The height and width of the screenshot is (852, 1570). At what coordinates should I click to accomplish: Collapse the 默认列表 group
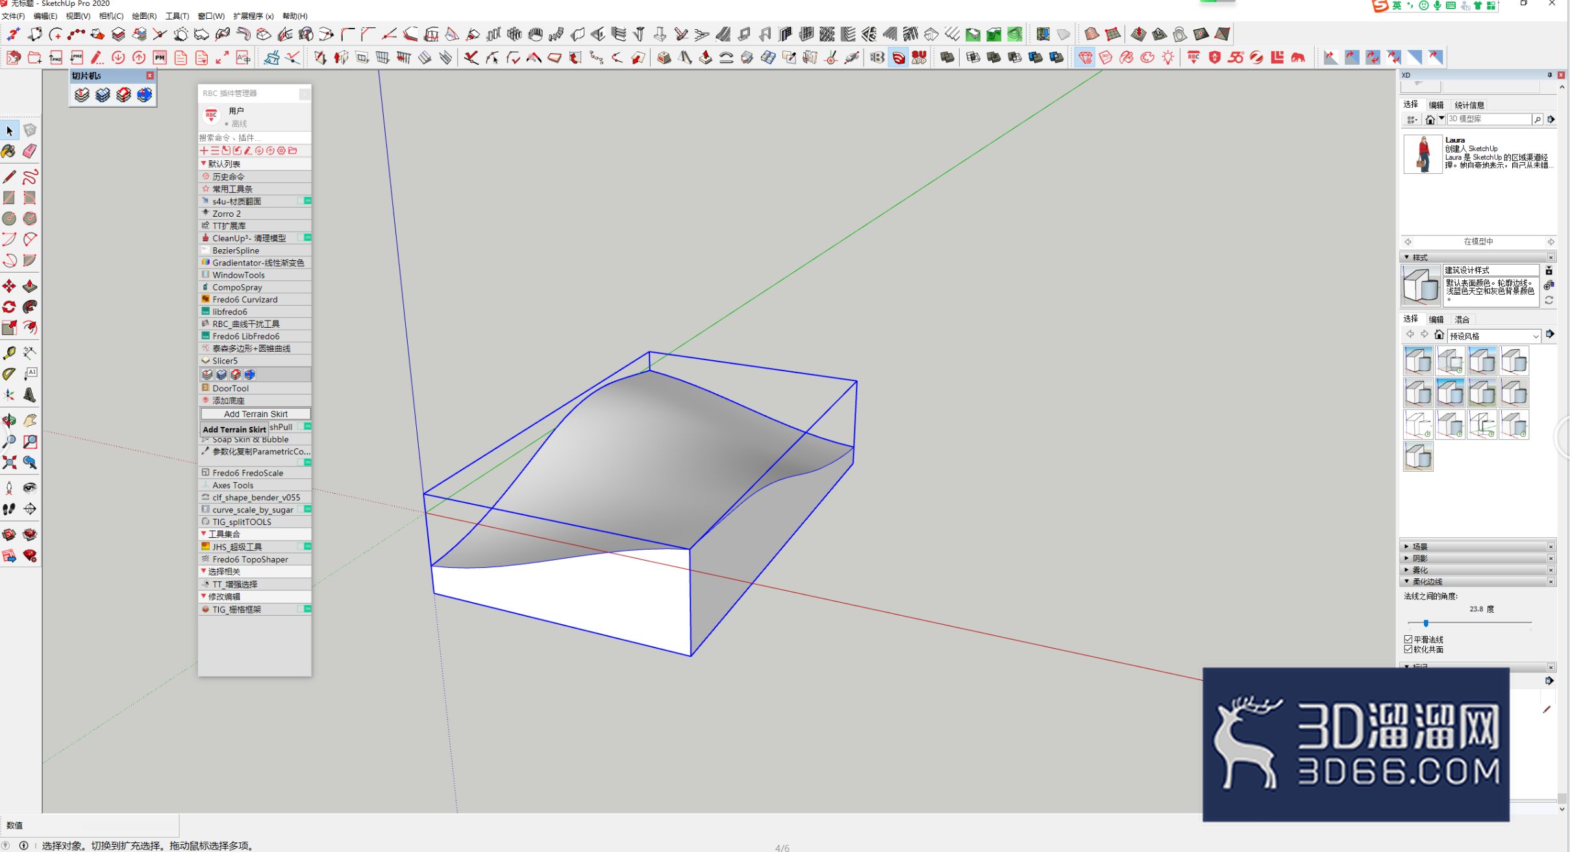(204, 164)
